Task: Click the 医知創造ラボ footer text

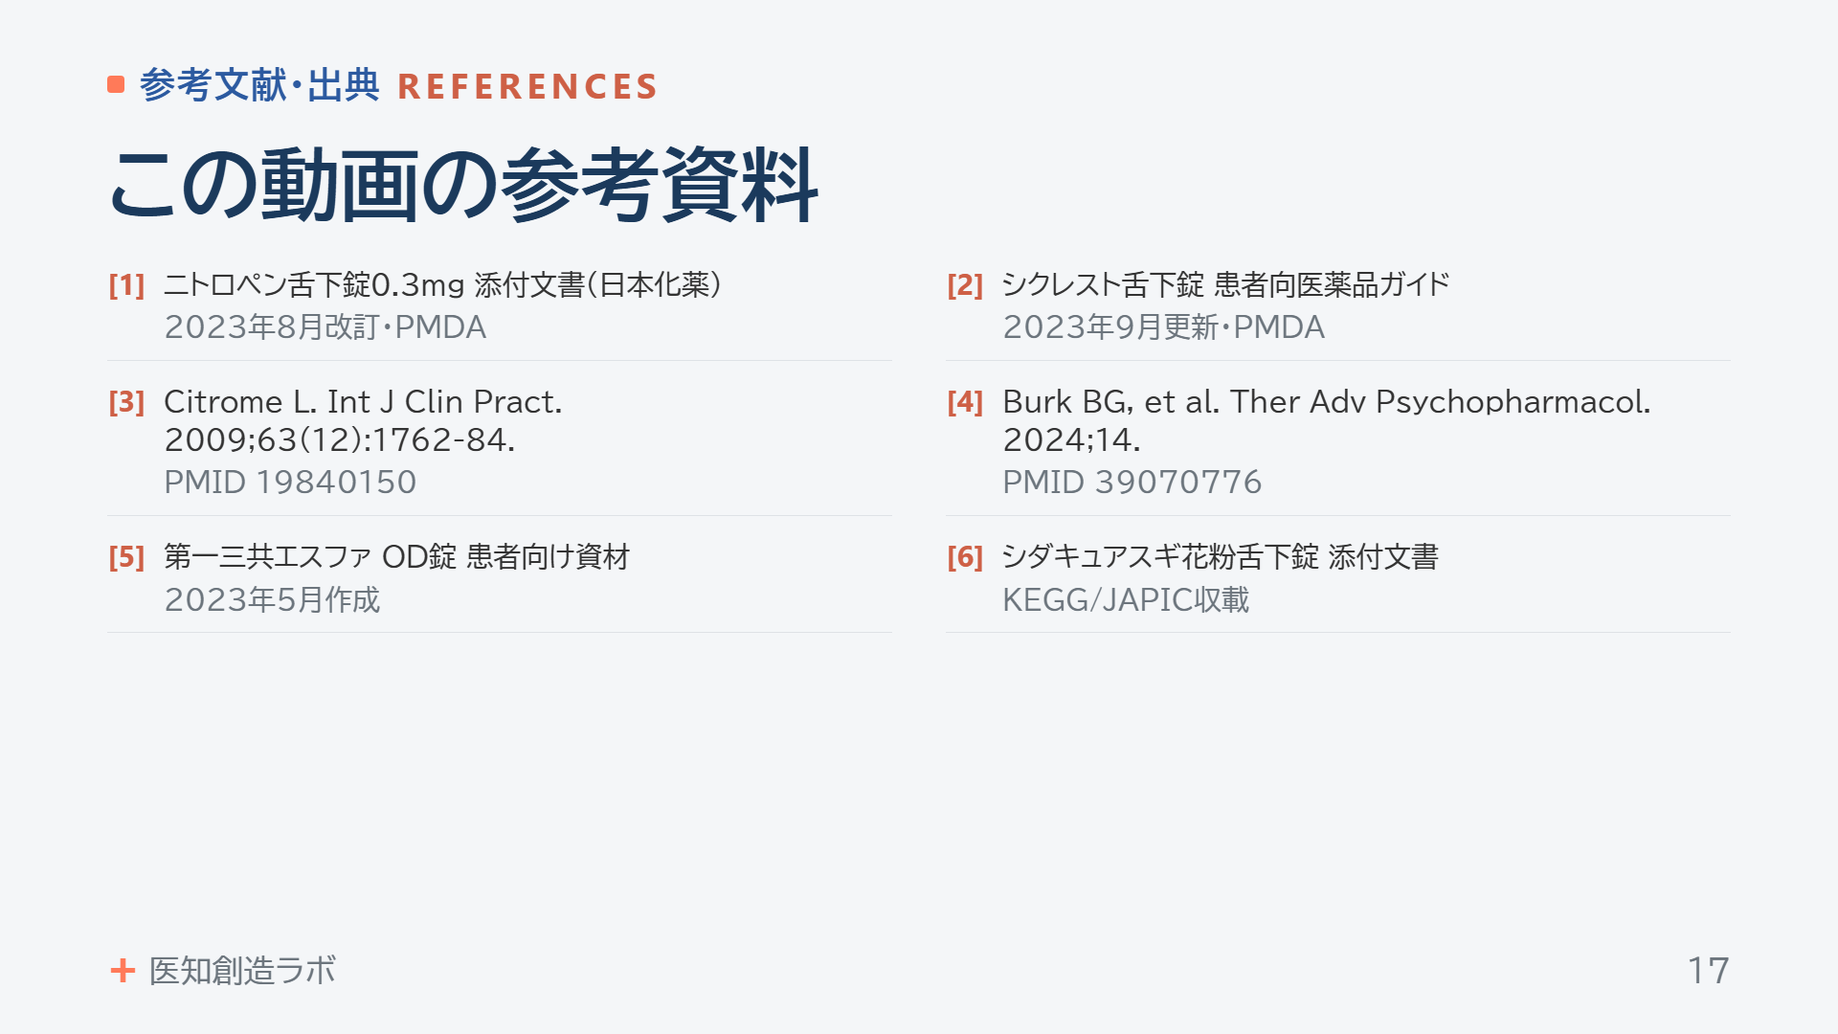Action: [242, 971]
